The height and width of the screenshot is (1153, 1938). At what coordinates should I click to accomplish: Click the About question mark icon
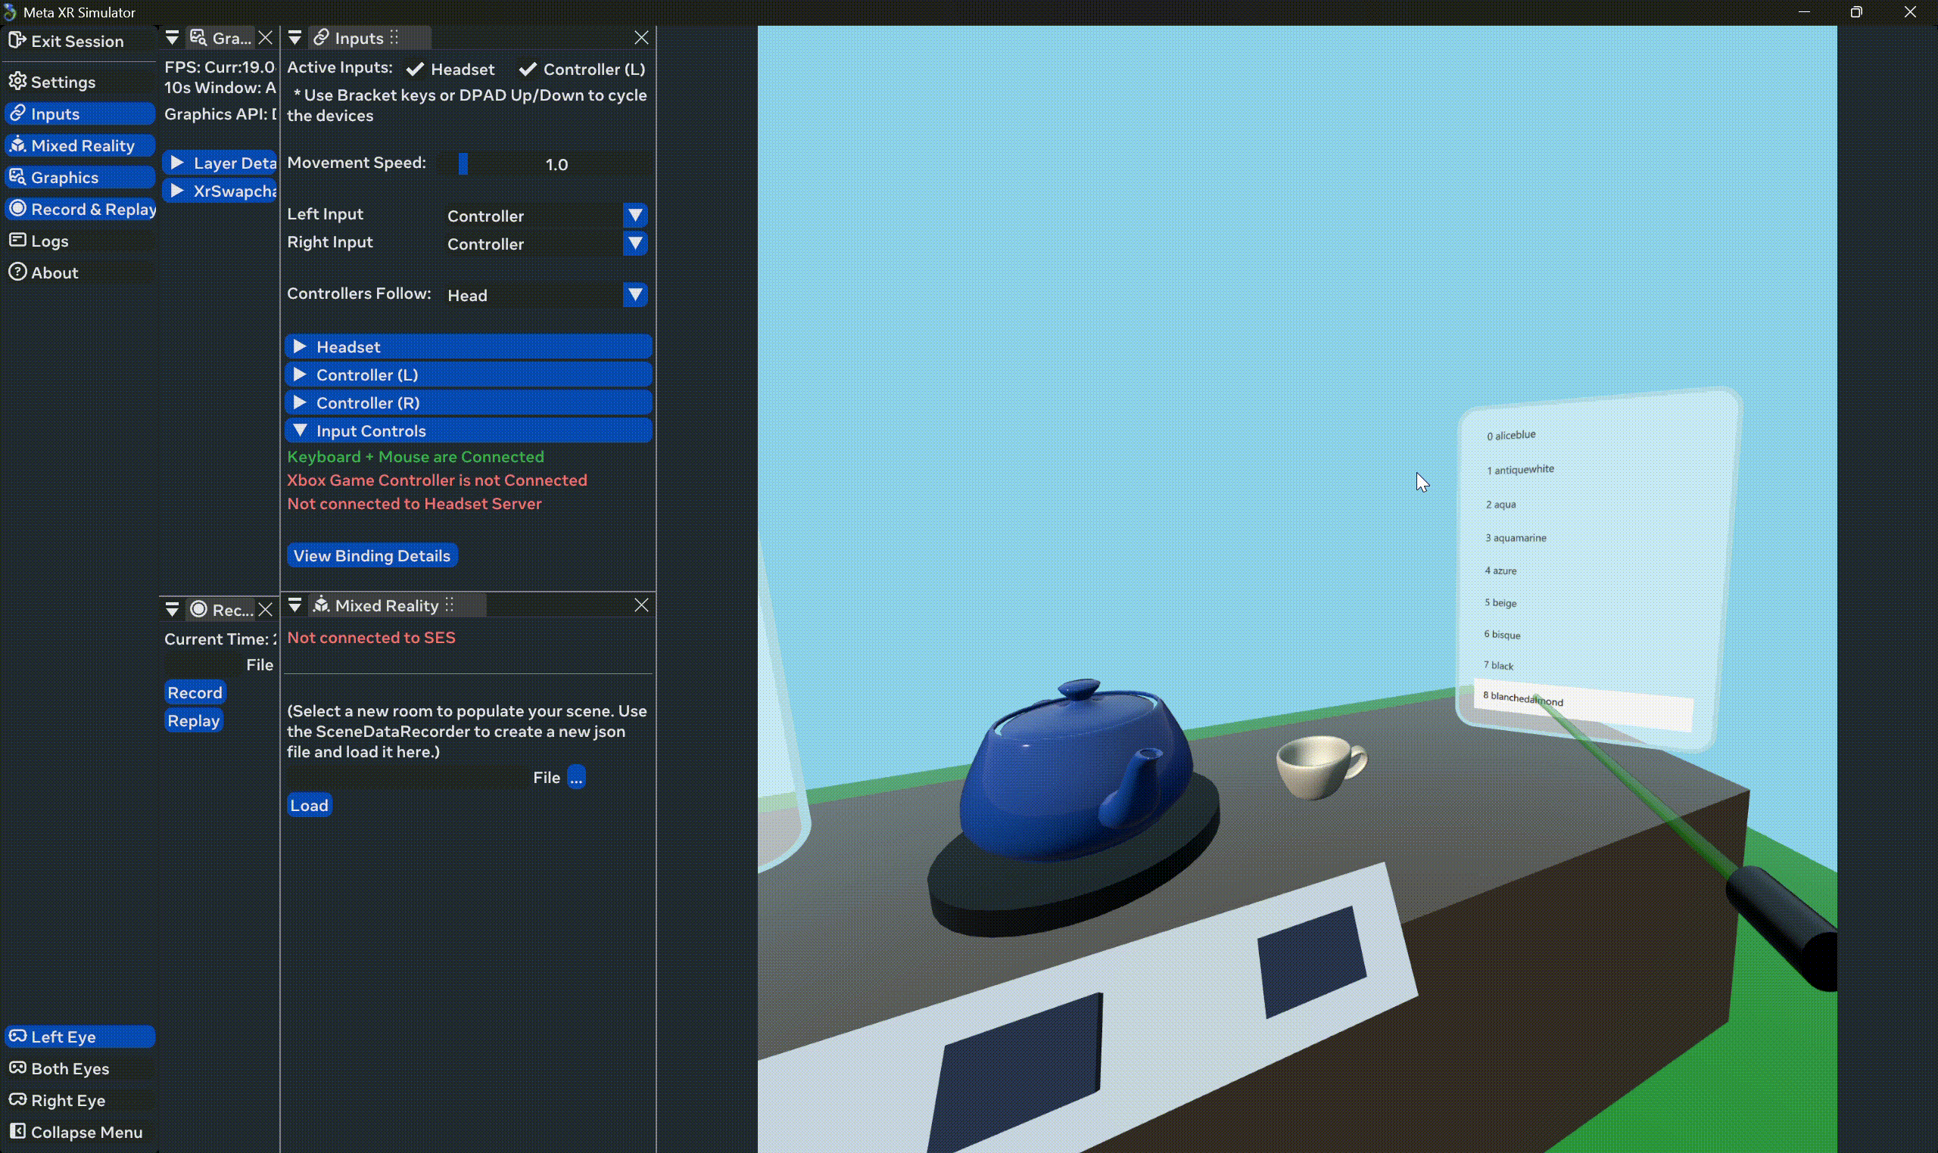pos(17,272)
